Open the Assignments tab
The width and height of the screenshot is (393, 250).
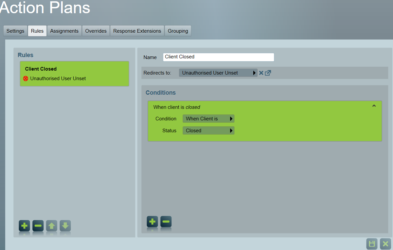tap(64, 31)
